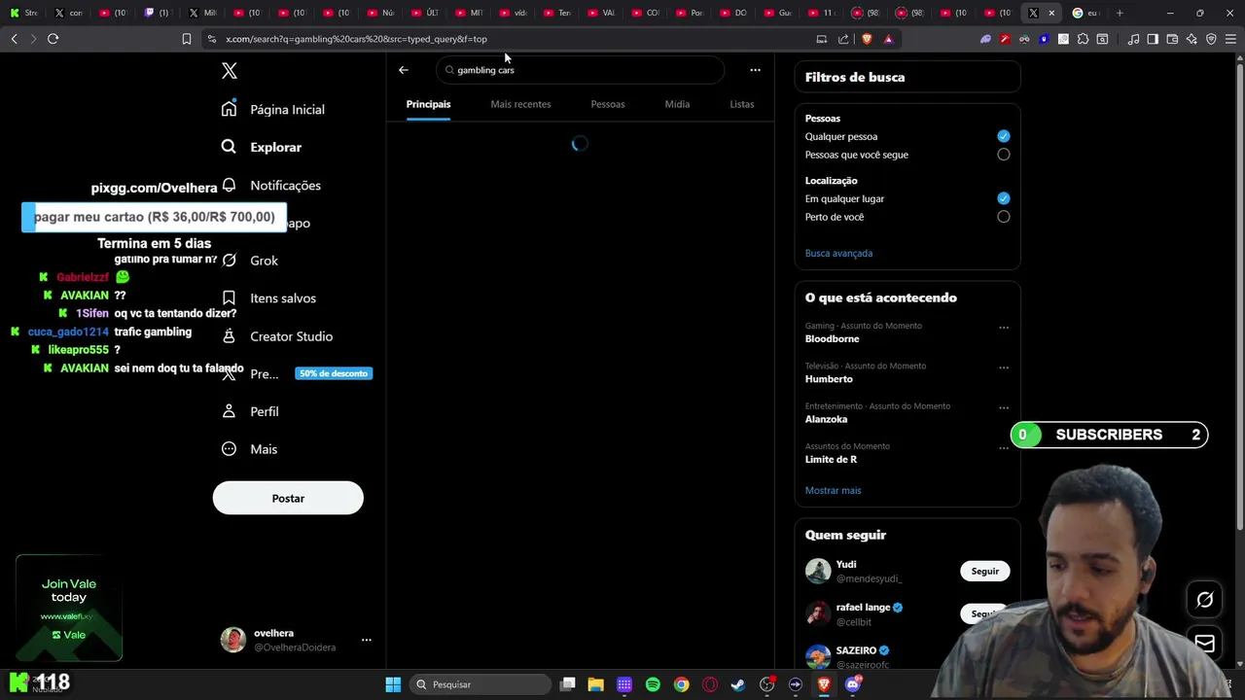The image size is (1245, 700).
Task: Open the Humberto trending topic
Action: [829, 379]
